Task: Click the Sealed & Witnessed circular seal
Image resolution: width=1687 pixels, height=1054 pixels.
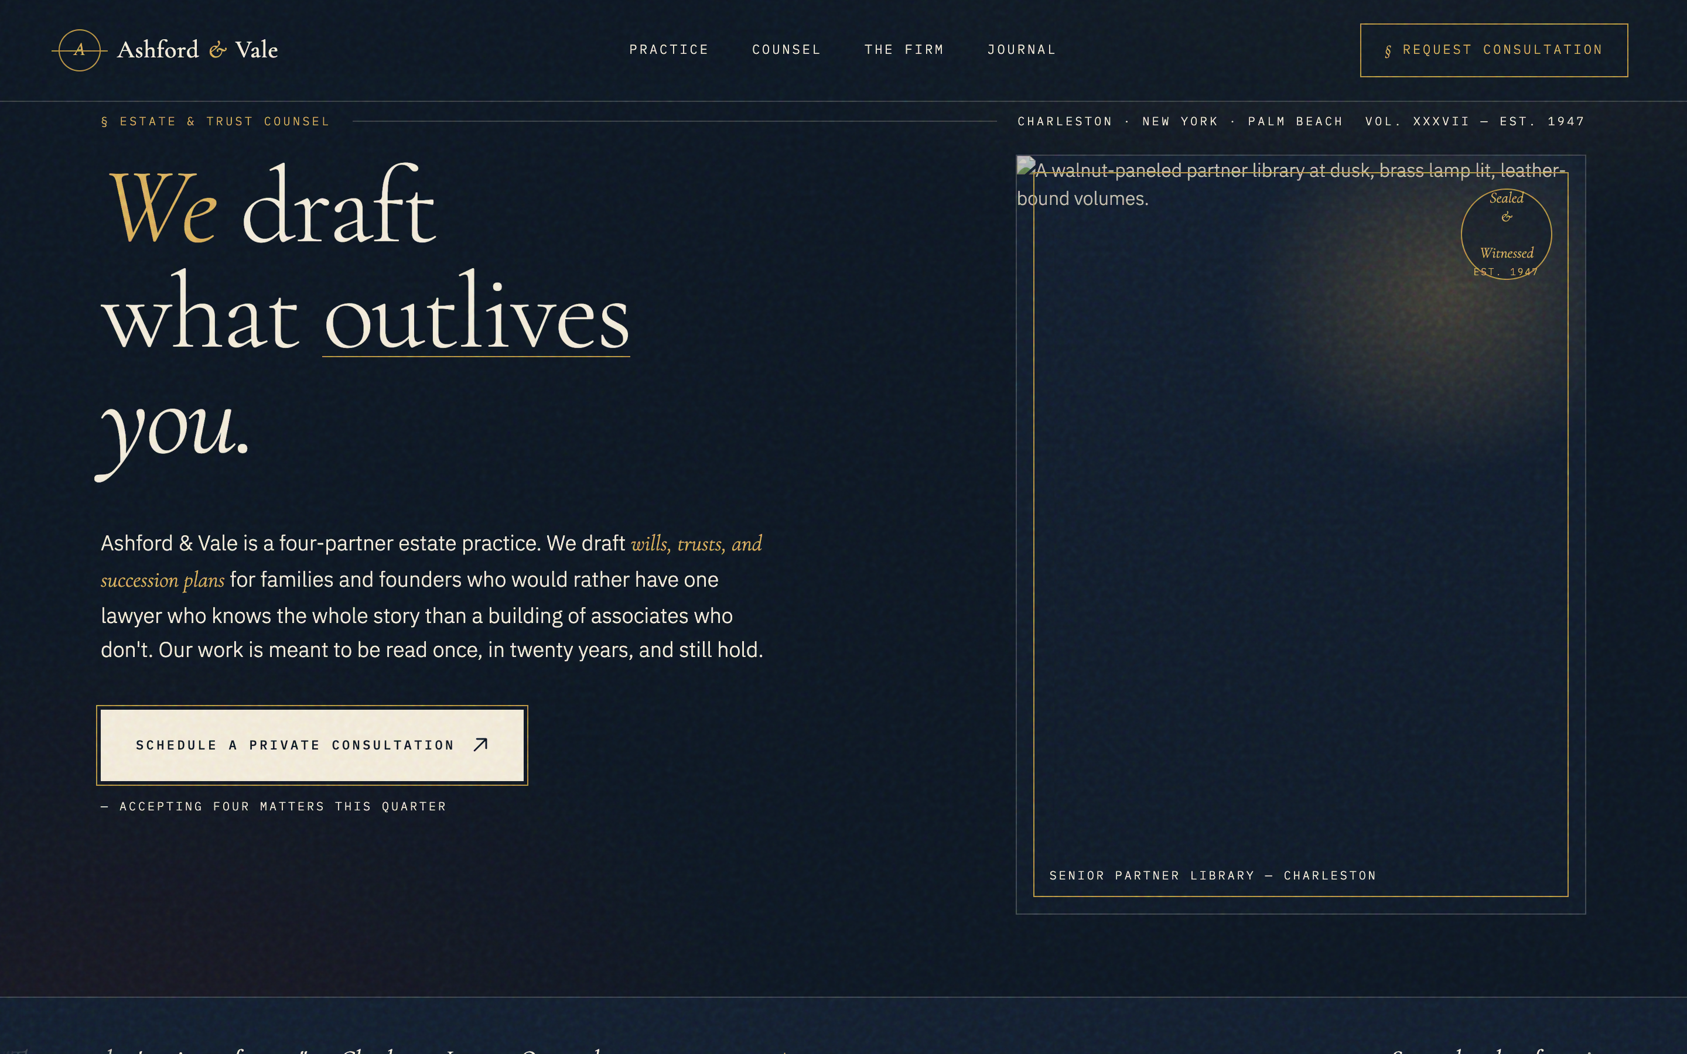Action: pos(1506,234)
